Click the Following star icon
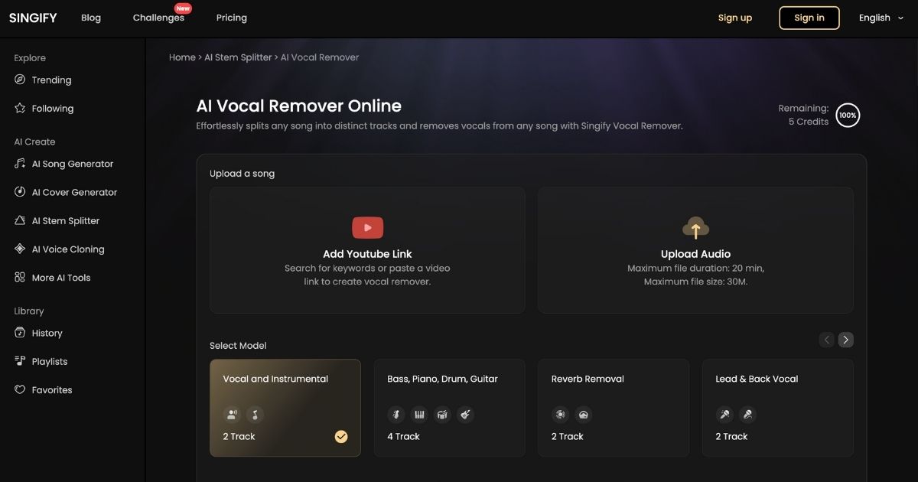Image resolution: width=918 pixels, height=482 pixels. pos(20,108)
